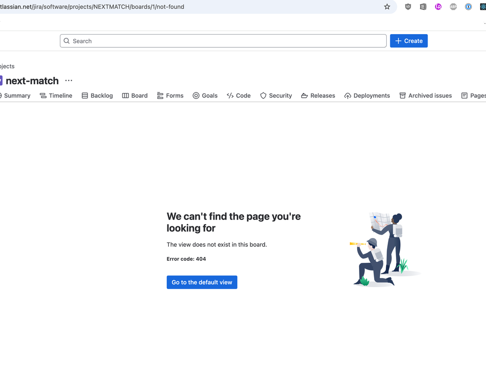View the Security tab
This screenshot has width=486, height=365.
(276, 95)
